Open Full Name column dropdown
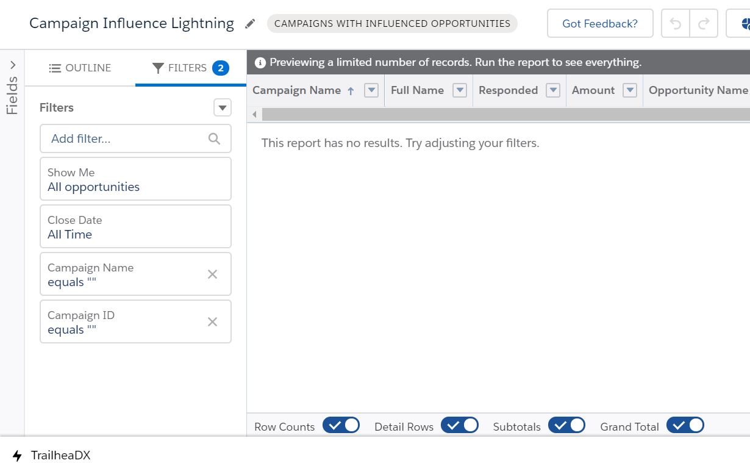Viewport: 750px width, 463px height. click(460, 90)
